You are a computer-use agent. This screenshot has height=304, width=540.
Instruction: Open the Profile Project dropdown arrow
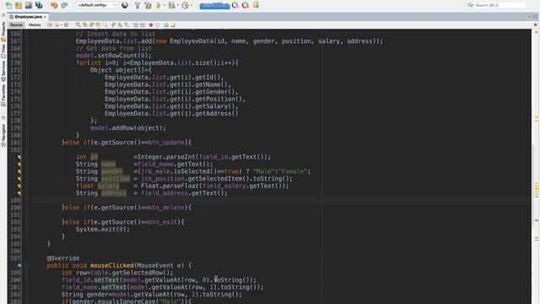pyautogui.click(x=192, y=5)
